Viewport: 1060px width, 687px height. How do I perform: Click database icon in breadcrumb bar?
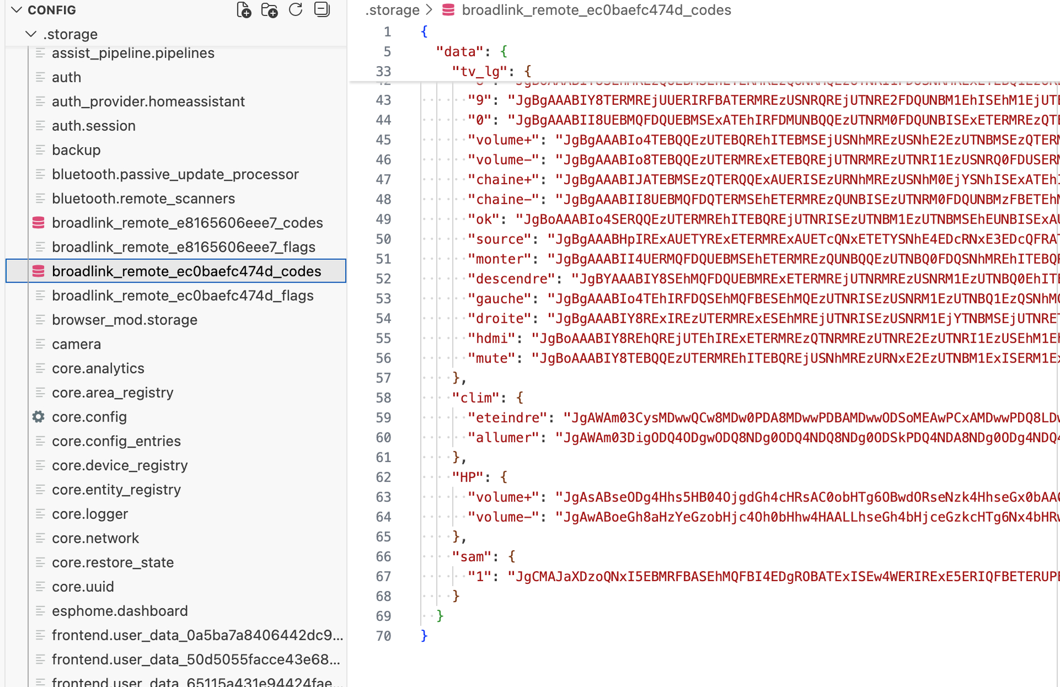pyautogui.click(x=448, y=10)
